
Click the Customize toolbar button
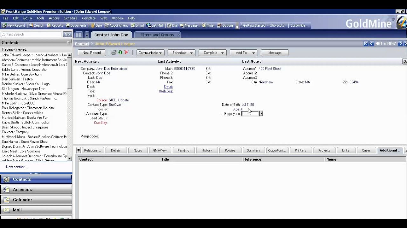pyautogui.click(x=300, y=25)
